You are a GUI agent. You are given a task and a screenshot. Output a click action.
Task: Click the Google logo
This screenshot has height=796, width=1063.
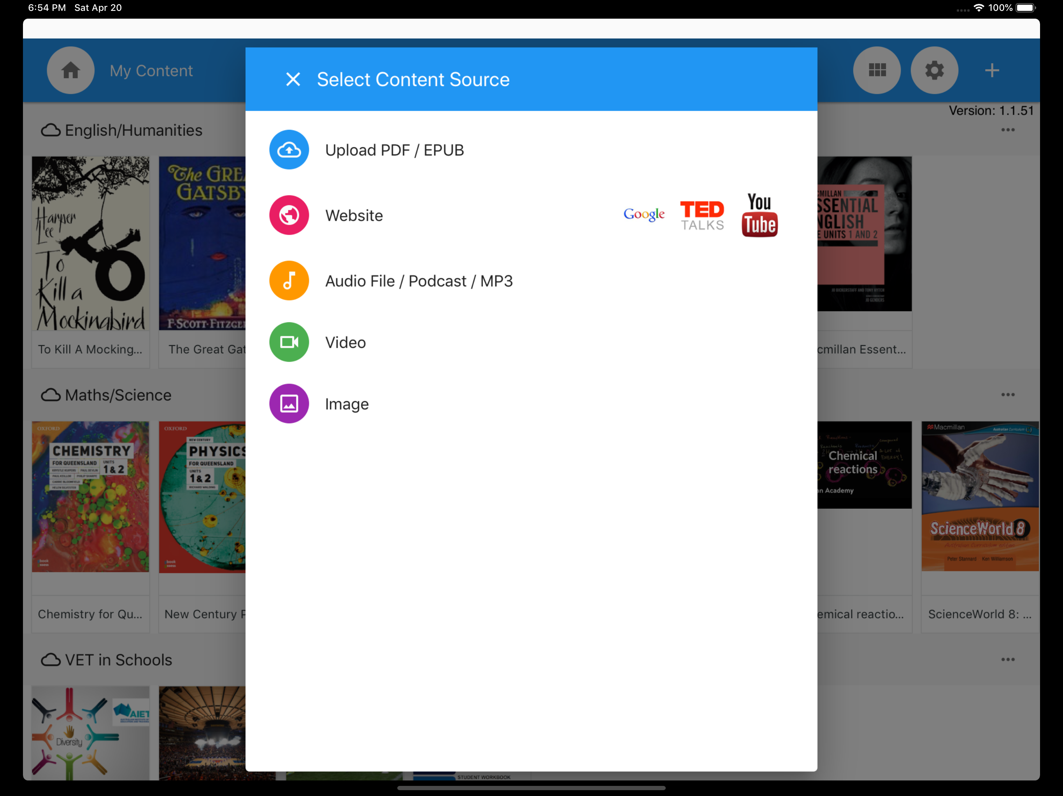click(644, 214)
